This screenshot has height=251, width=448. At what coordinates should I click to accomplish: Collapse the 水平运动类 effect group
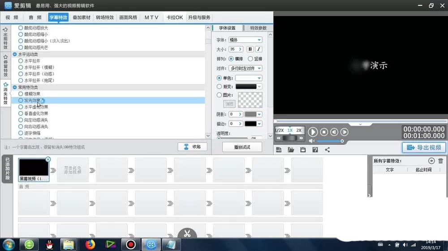(x=15, y=54)
